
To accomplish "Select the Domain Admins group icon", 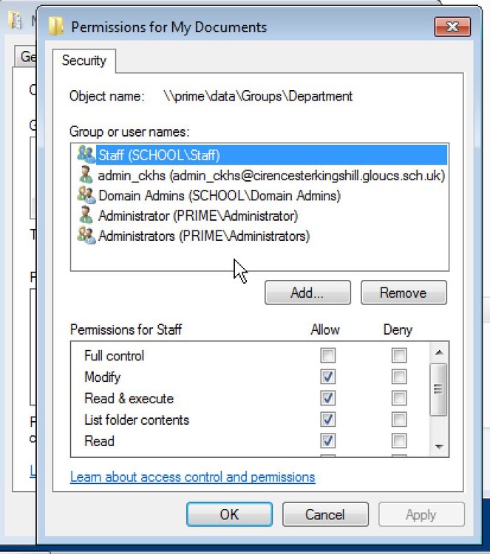I will click(x=86, y=195).
